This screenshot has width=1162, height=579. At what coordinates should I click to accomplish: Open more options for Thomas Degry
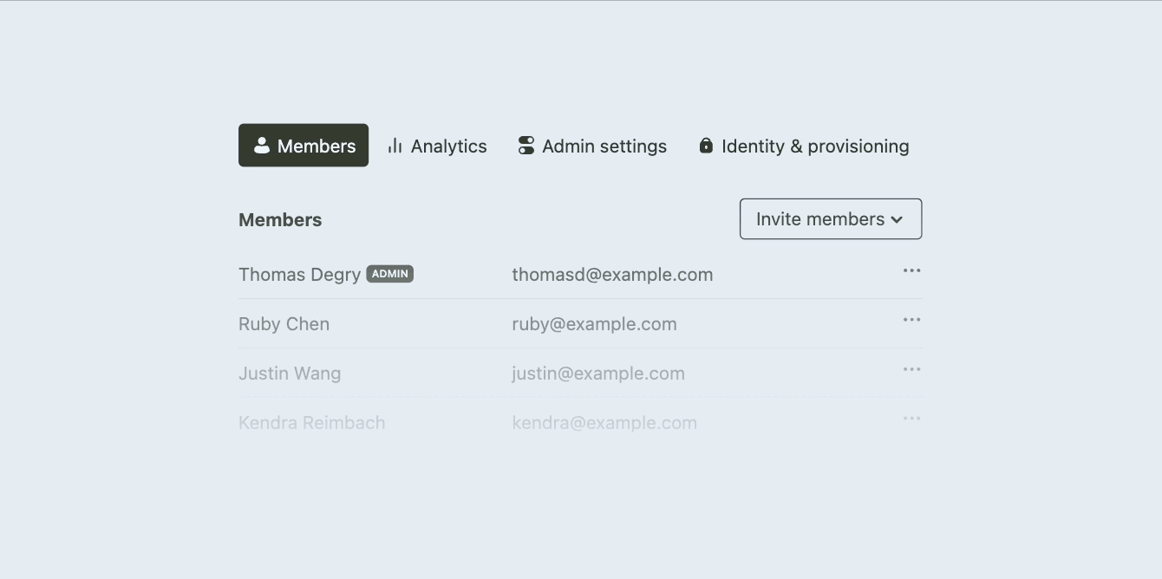point(911,270)
